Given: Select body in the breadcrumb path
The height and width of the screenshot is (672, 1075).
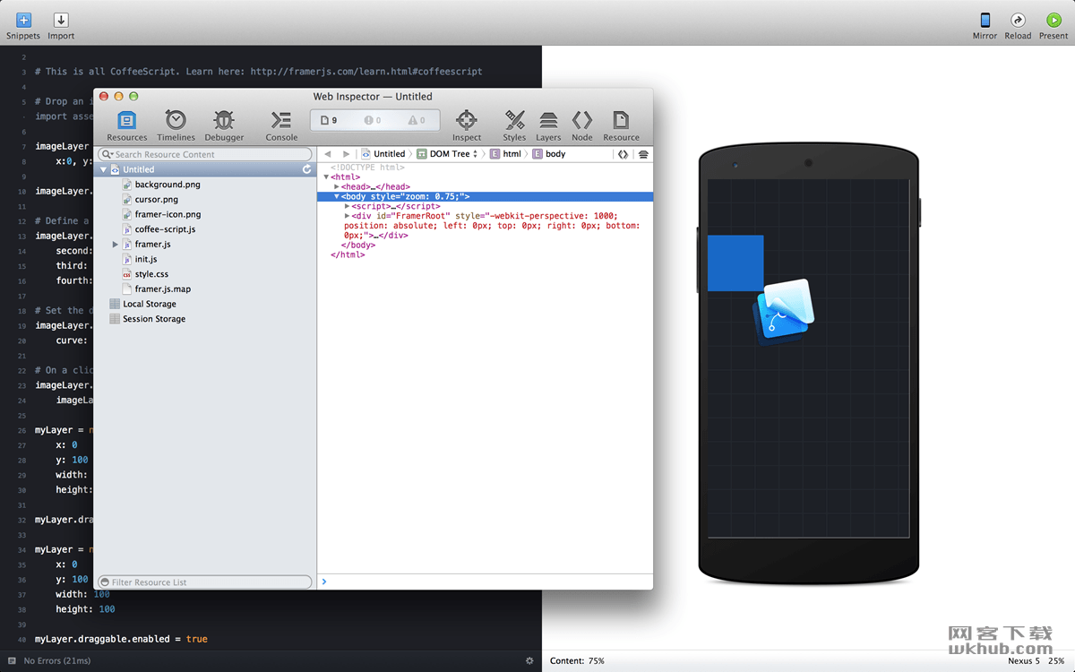Looking at the screenshot, I should click(x=548, y=154).
